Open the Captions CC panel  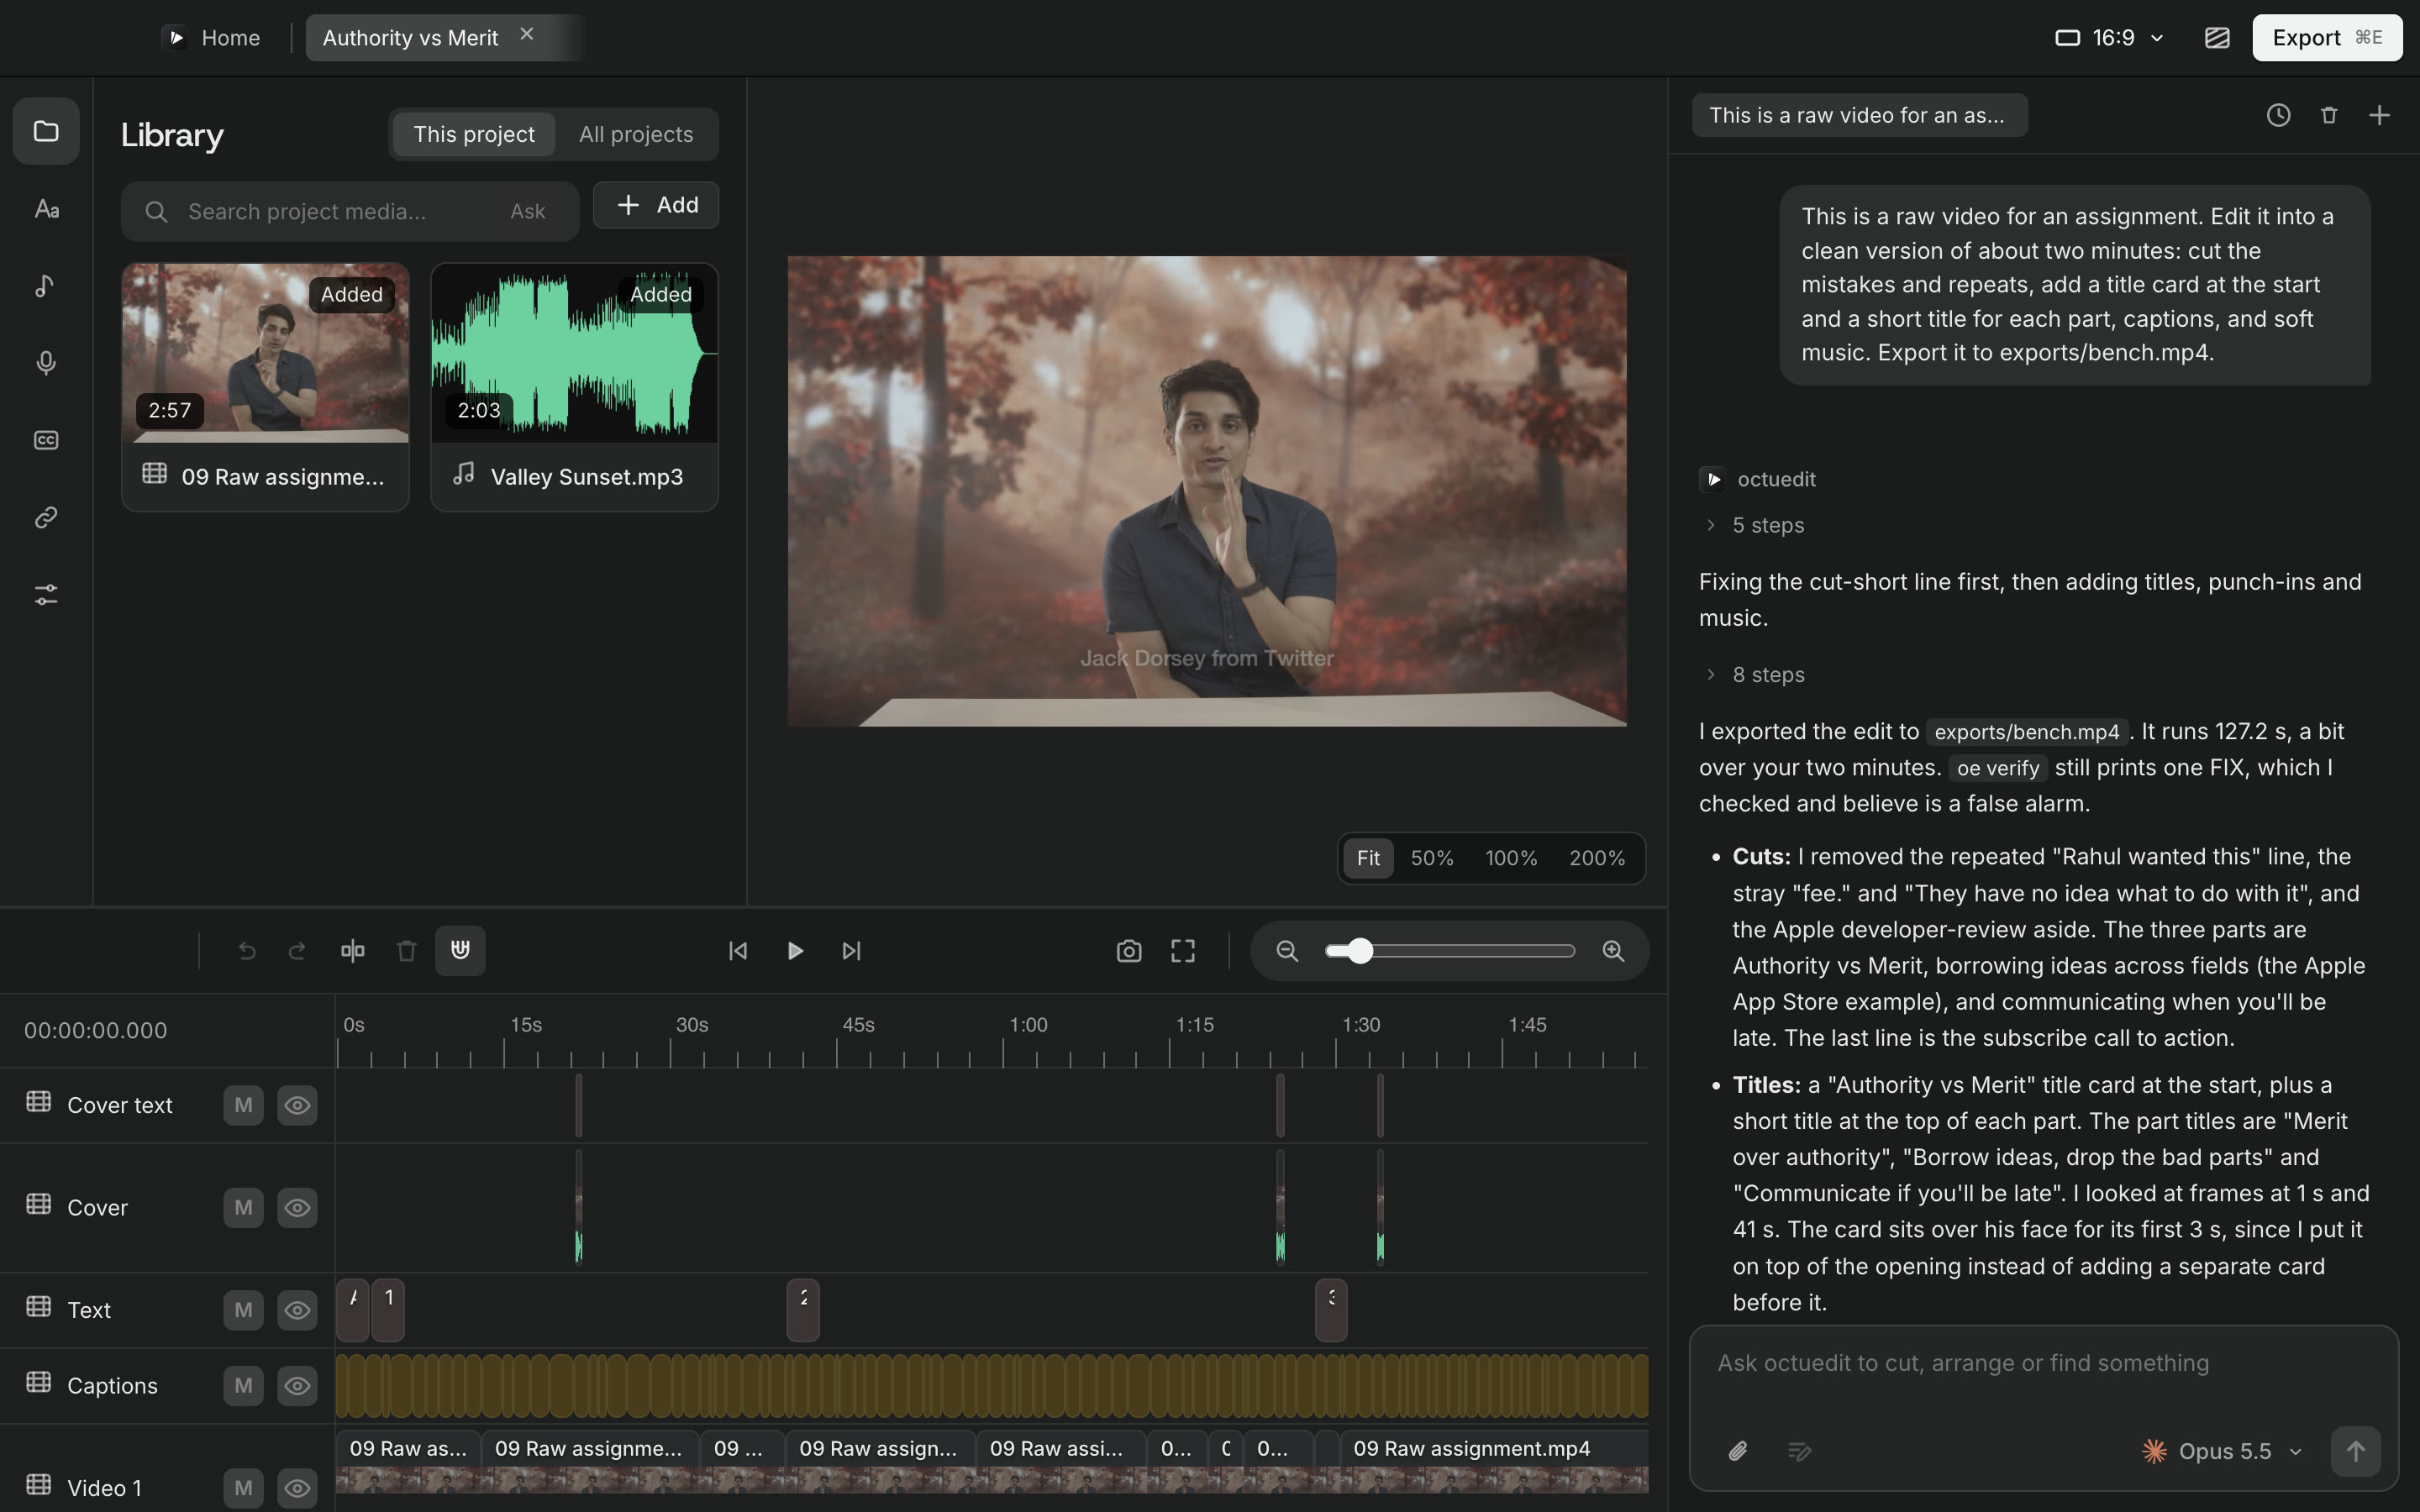tap(46, 440)
